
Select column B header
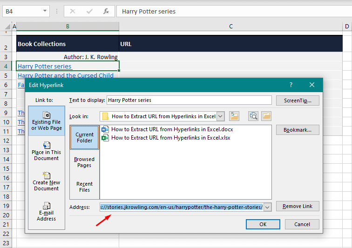(x=68, y=27)
